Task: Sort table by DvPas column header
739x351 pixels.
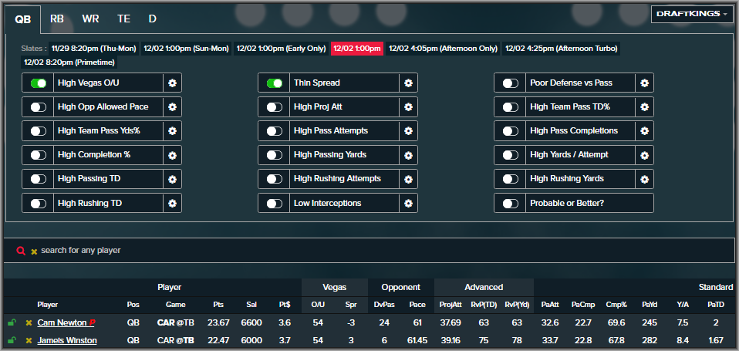Action: pos(384,305)
